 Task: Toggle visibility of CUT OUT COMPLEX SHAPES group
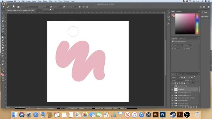click(172, 98)
